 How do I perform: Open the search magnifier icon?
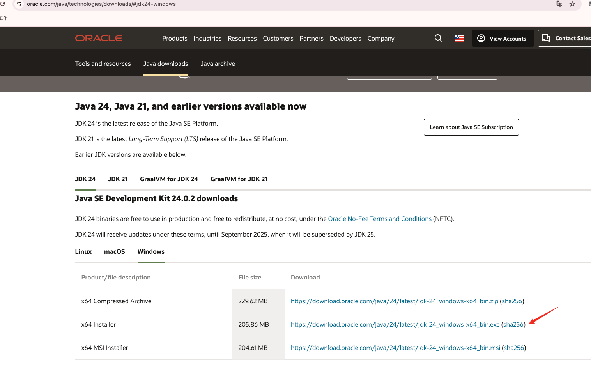(439, 38)
